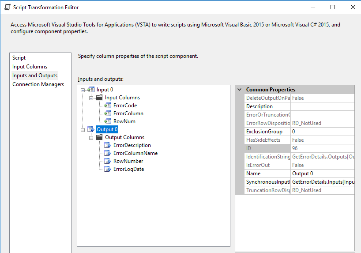Viewport: 361px width, 253px height.
Task: Click the SynchronousInputID property name
Action: tap(267, 182)
